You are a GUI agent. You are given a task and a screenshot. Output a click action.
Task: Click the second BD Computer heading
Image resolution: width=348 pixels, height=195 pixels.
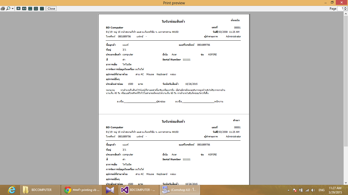coord(114,127)
